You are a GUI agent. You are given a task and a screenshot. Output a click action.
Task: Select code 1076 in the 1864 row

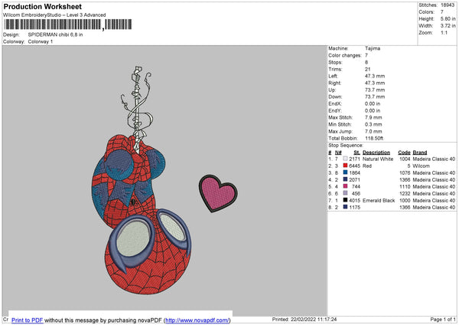pos(405,172)
